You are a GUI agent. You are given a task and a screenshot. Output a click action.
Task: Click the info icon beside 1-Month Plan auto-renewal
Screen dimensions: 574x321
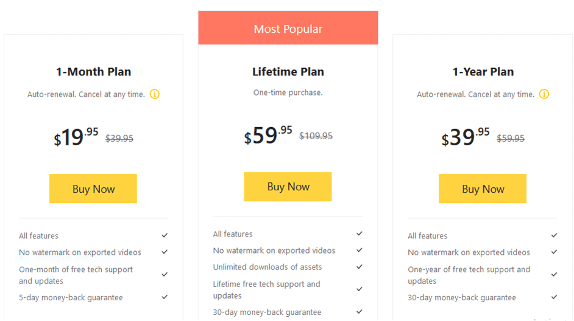point(155,94)
